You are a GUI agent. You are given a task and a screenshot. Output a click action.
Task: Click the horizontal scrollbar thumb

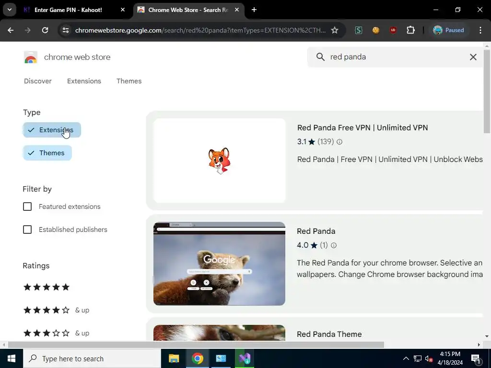tap(196, 345)
